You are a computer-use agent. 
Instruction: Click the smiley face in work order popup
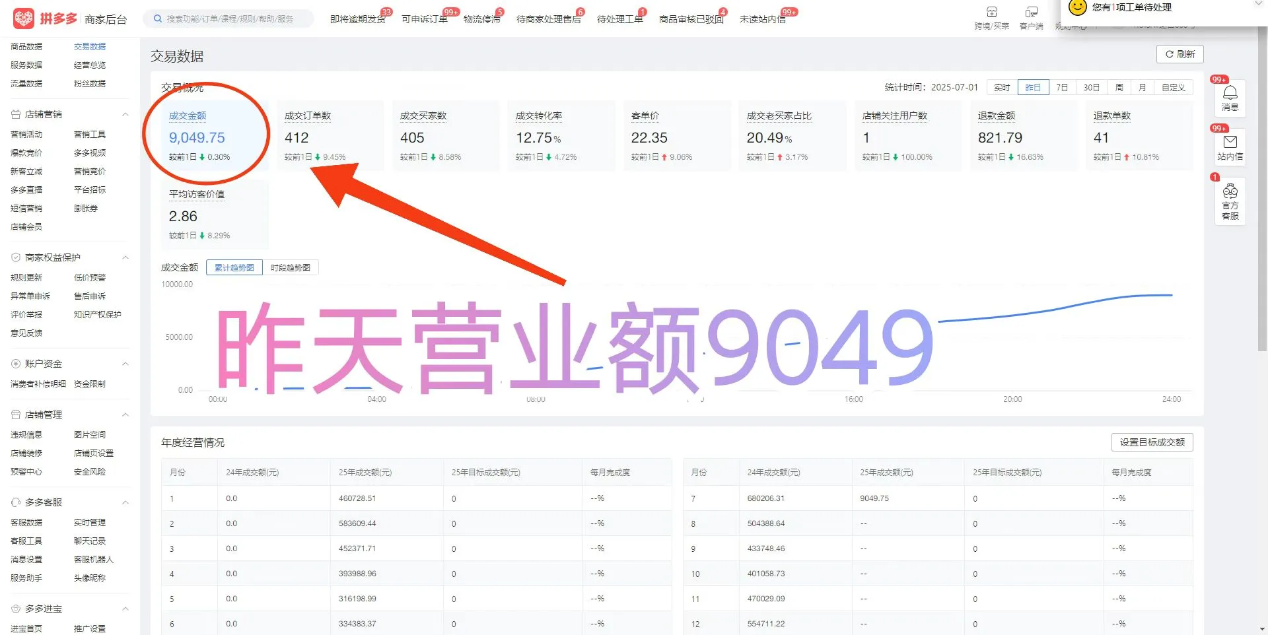[x=1078, y=7]
